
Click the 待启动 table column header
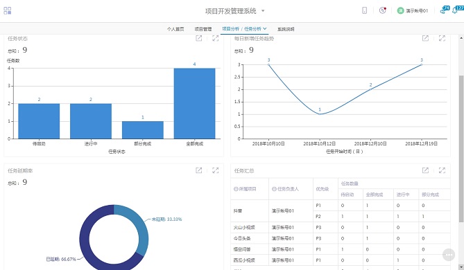point(351,195)
